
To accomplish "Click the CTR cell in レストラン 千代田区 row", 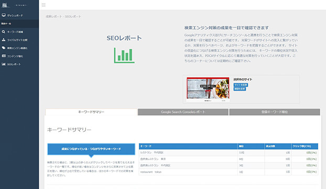I will pyautogui.click(x=305, y=153).
